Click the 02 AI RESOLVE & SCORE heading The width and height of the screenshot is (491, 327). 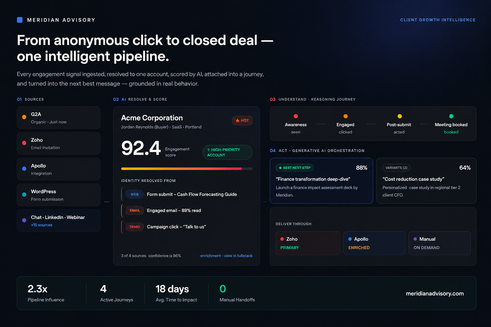tap(140, 99)
